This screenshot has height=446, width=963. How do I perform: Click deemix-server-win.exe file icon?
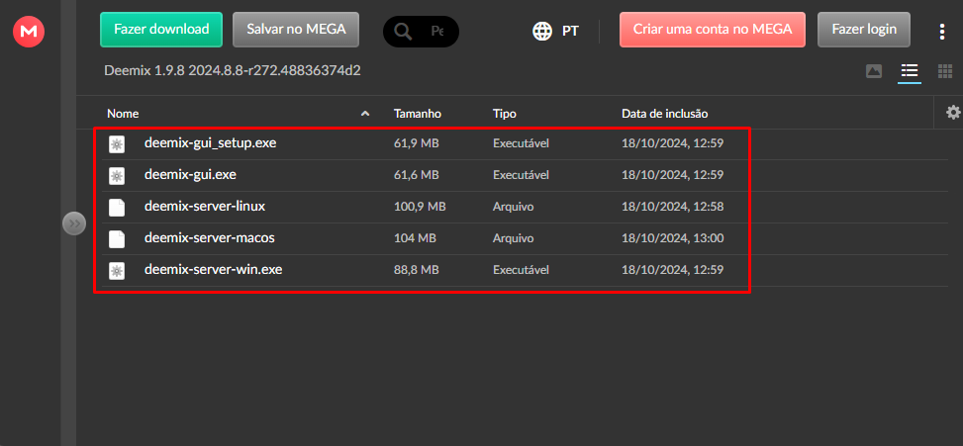[117, 271]
